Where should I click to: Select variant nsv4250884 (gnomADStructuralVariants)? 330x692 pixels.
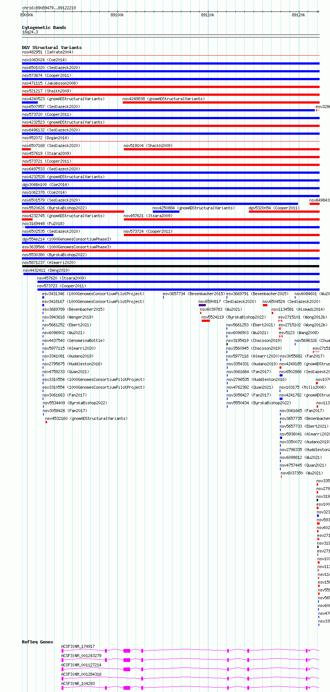(x=194, y=208)
